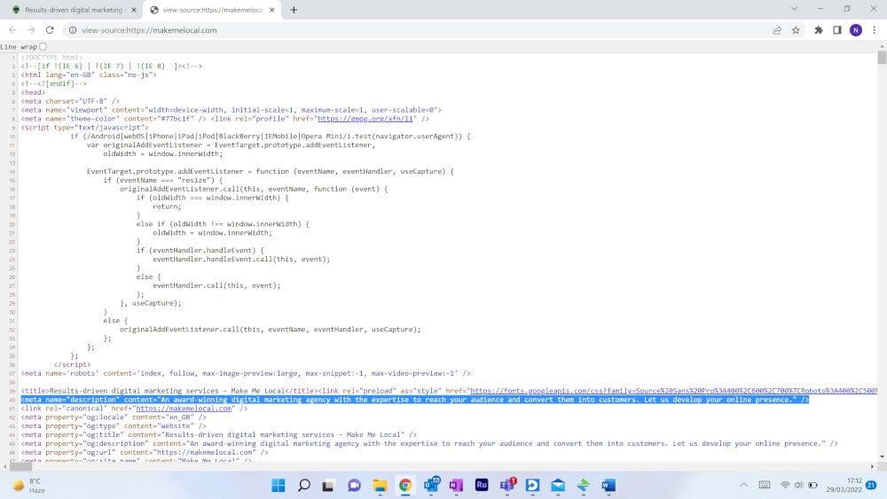Bookmark this page with the star icon
This screenshot has height=499, width=887.
[796, 29]
